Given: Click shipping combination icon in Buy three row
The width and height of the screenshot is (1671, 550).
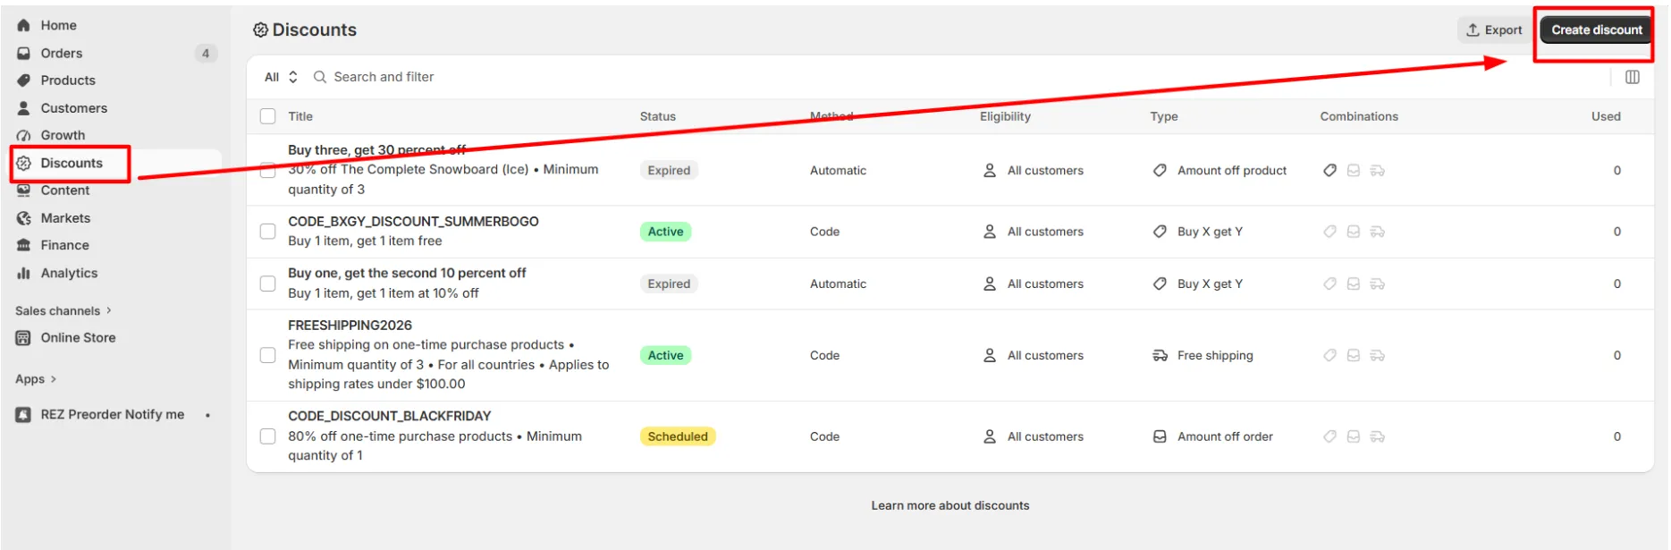Looking at the screenshot, I should tap(1378, 171).
